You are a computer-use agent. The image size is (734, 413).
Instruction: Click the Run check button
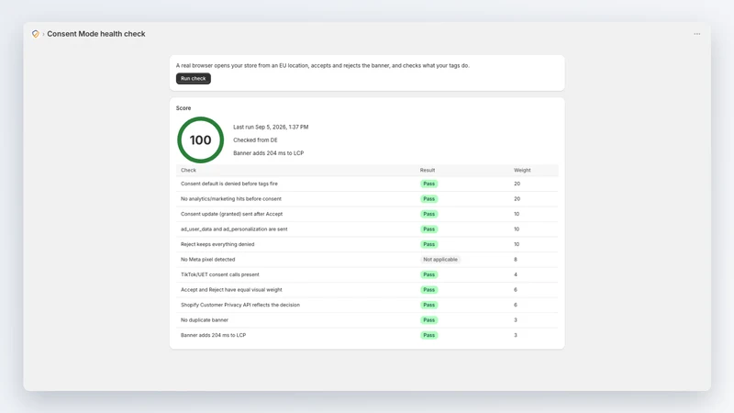click(194, 78)
